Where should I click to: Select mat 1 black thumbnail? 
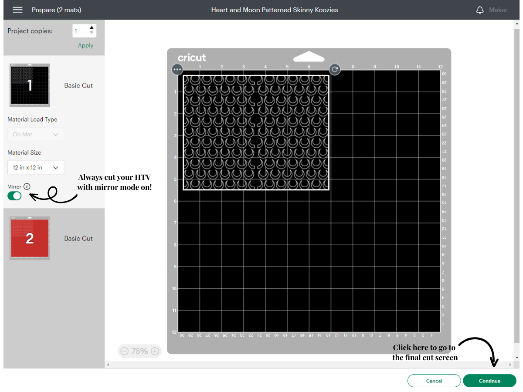point(30,85)
